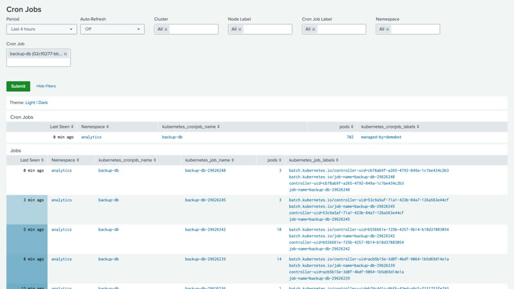Switch theme to Light

[x=30, y=103]
